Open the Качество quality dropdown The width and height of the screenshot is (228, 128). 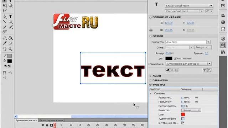(x=191, y=110)
